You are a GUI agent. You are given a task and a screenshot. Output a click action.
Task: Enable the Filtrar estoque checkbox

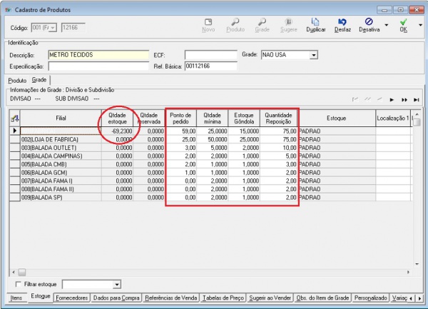(x=19, y=284)
